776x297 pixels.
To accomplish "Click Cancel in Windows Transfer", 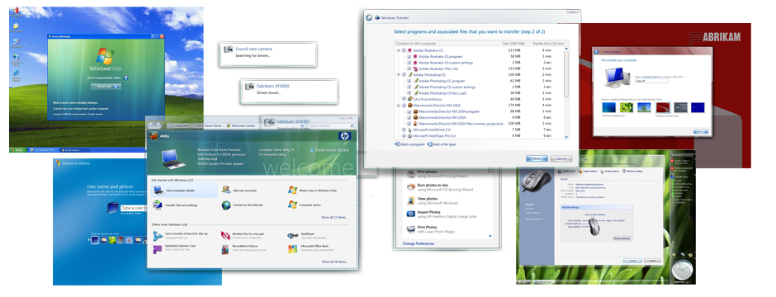I will point(561,158).
